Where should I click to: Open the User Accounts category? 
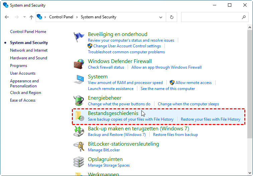point(23,73)
